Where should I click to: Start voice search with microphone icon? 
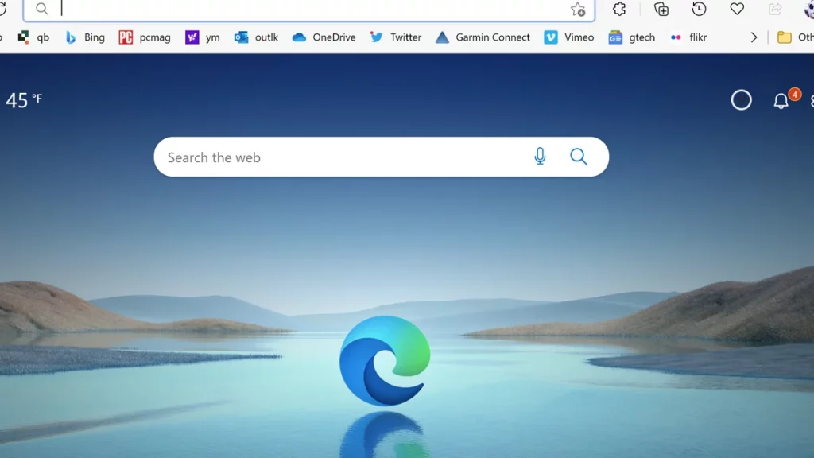541,157
